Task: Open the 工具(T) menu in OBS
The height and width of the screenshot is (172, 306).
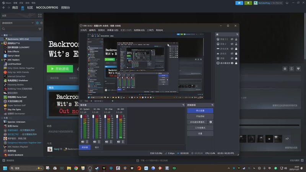Action: pyautogui.click(x=150, y=30)
